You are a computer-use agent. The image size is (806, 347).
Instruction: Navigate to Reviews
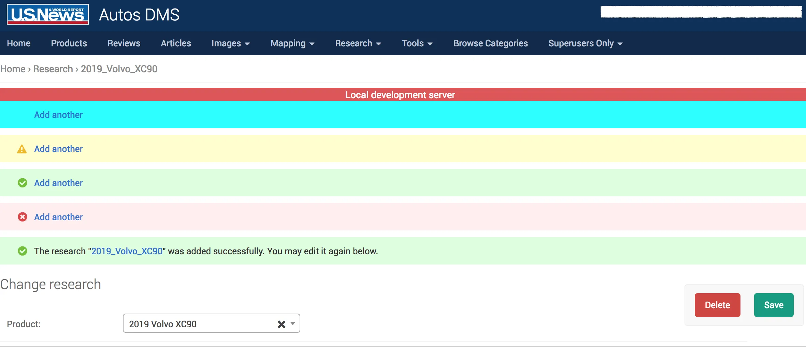pos(124,43)
